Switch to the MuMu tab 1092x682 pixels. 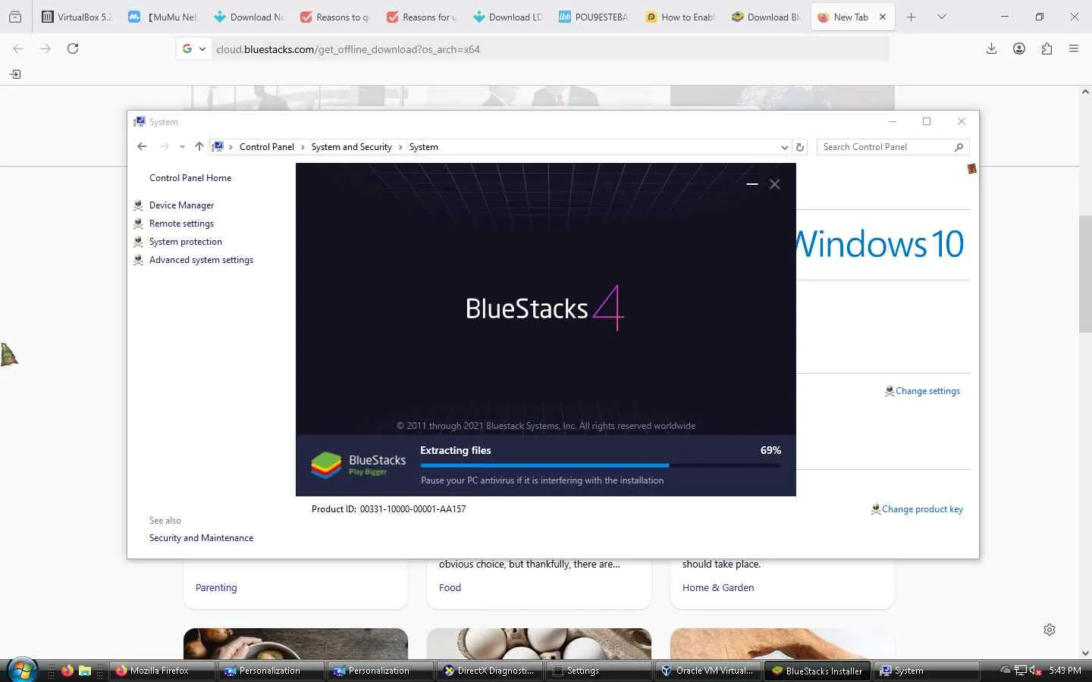[x=162, y=17]
